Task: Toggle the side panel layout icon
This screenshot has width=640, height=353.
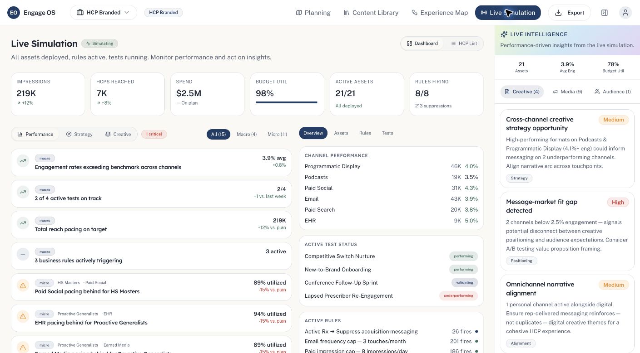Action: click(x=604, y=13)
